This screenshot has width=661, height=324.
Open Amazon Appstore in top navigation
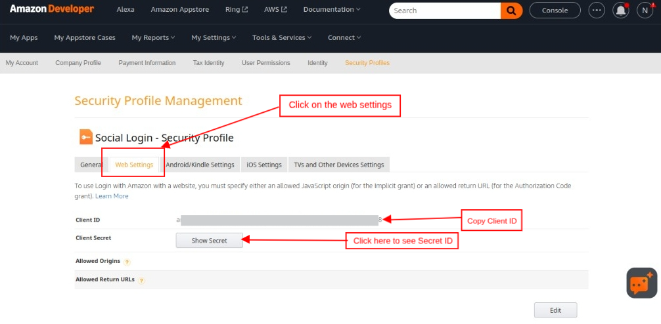(x=179, y=10)
